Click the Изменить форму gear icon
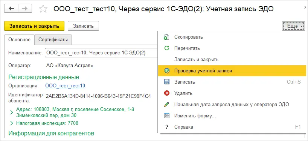Screen dimensions: 308x141 point(166,116)
